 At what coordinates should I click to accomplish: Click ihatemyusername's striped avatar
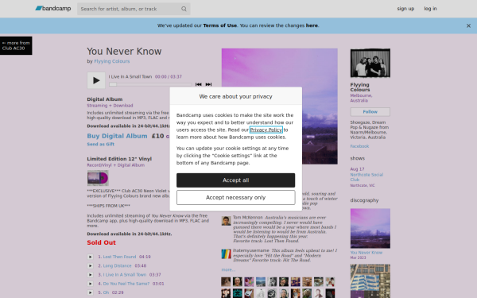pos(226,254)
